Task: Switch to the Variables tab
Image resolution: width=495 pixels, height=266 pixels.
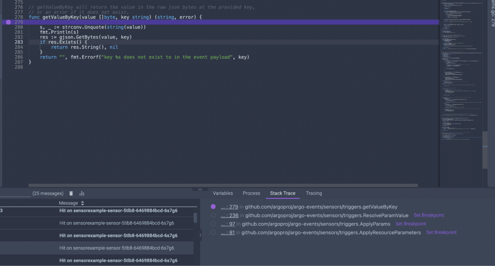Action: tap(222, 193)
